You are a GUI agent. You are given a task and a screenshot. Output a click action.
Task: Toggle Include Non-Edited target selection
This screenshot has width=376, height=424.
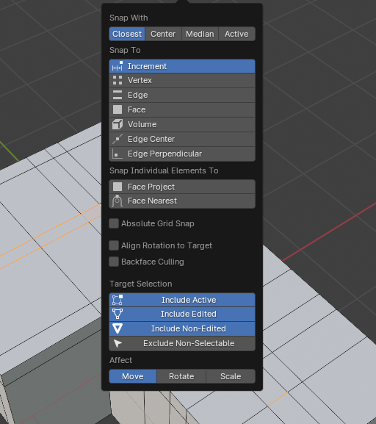tap(182, 328)
